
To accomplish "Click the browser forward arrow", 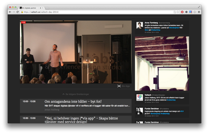I will pos(14,12).
